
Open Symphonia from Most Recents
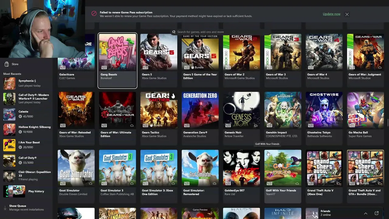pos(26,83)
